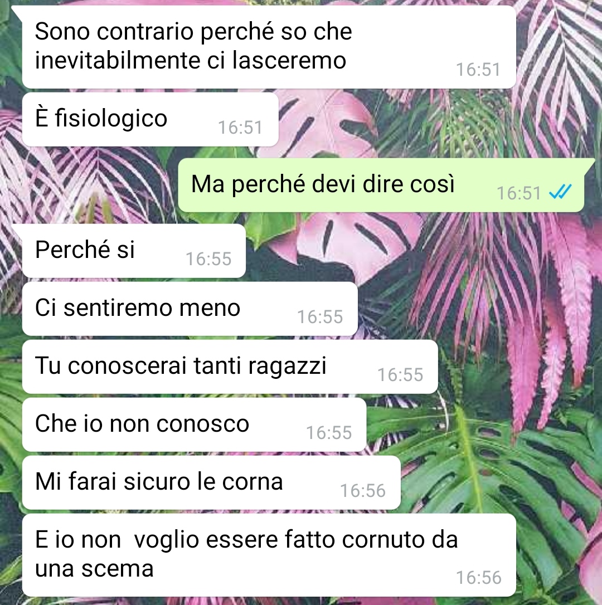
Task: Tap the 16:55 timestamp beside 'Che io non conosco'
Action: tap(329, 433)
